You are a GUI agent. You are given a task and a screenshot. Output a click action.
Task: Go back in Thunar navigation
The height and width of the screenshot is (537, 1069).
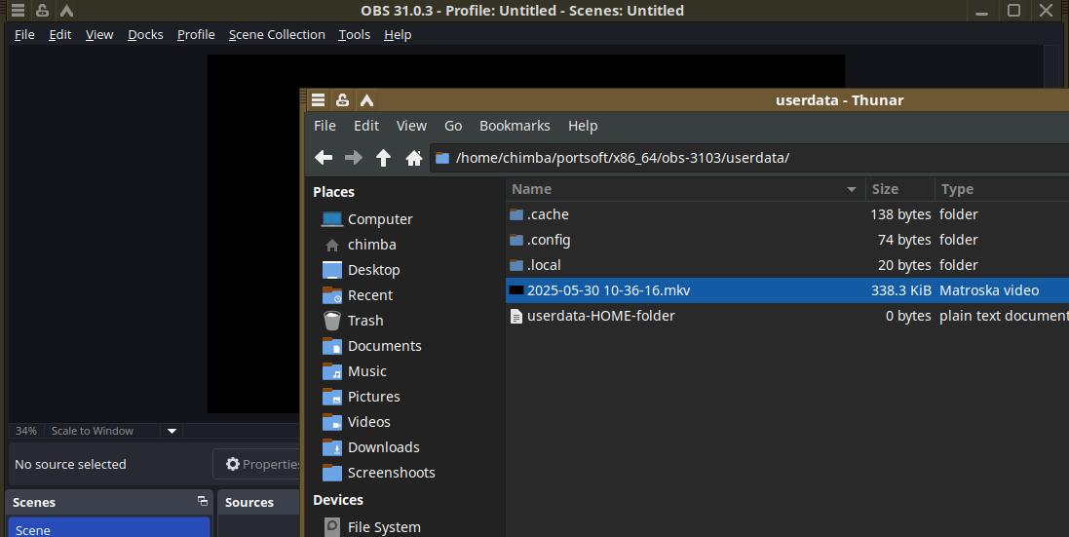pyautogui.click(x=324, y=158)
